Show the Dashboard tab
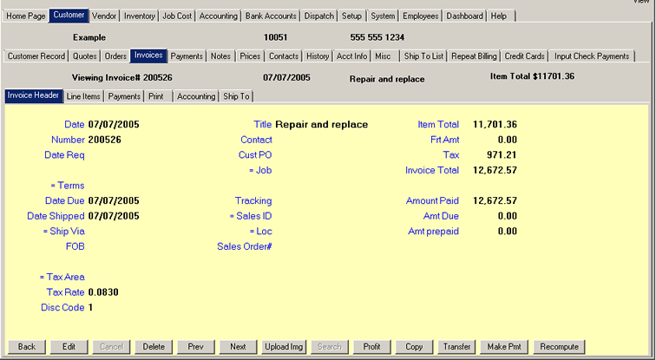The image size is (656, 360). (464, 16)
